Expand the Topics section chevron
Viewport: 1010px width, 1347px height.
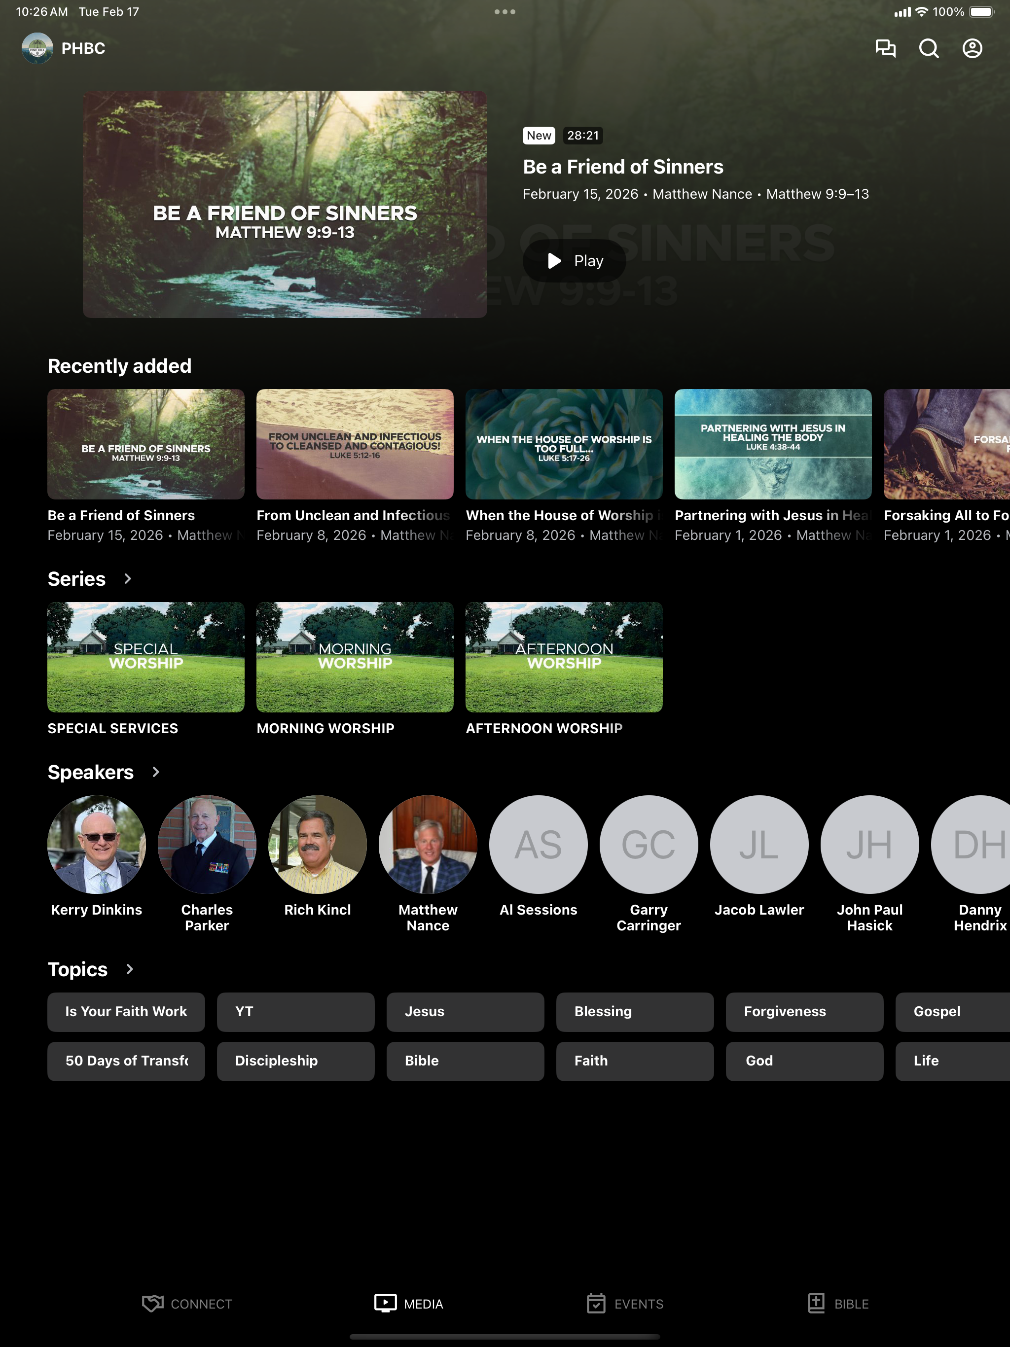[x=129, y=969]
